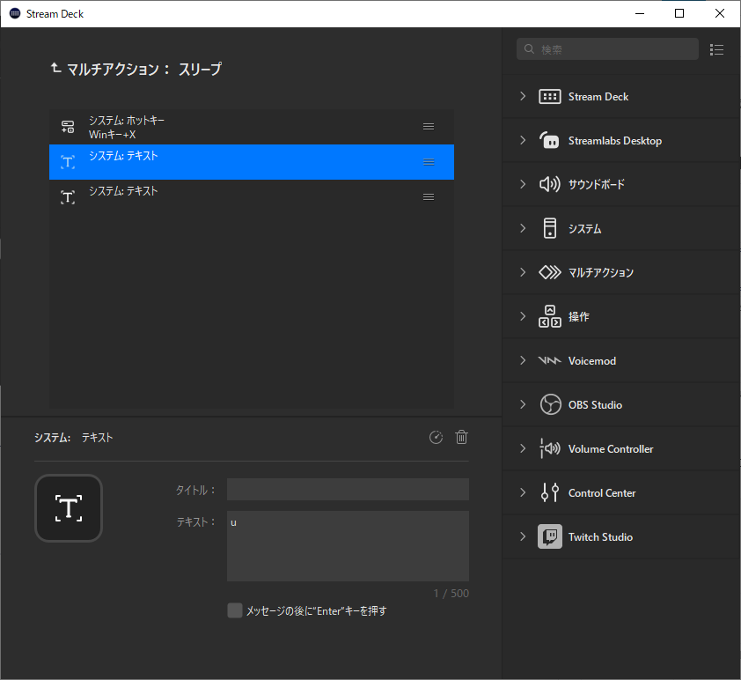This screenshot has width=741, height=680.
Task: Close the Stream Deck window
Action: 719,13
